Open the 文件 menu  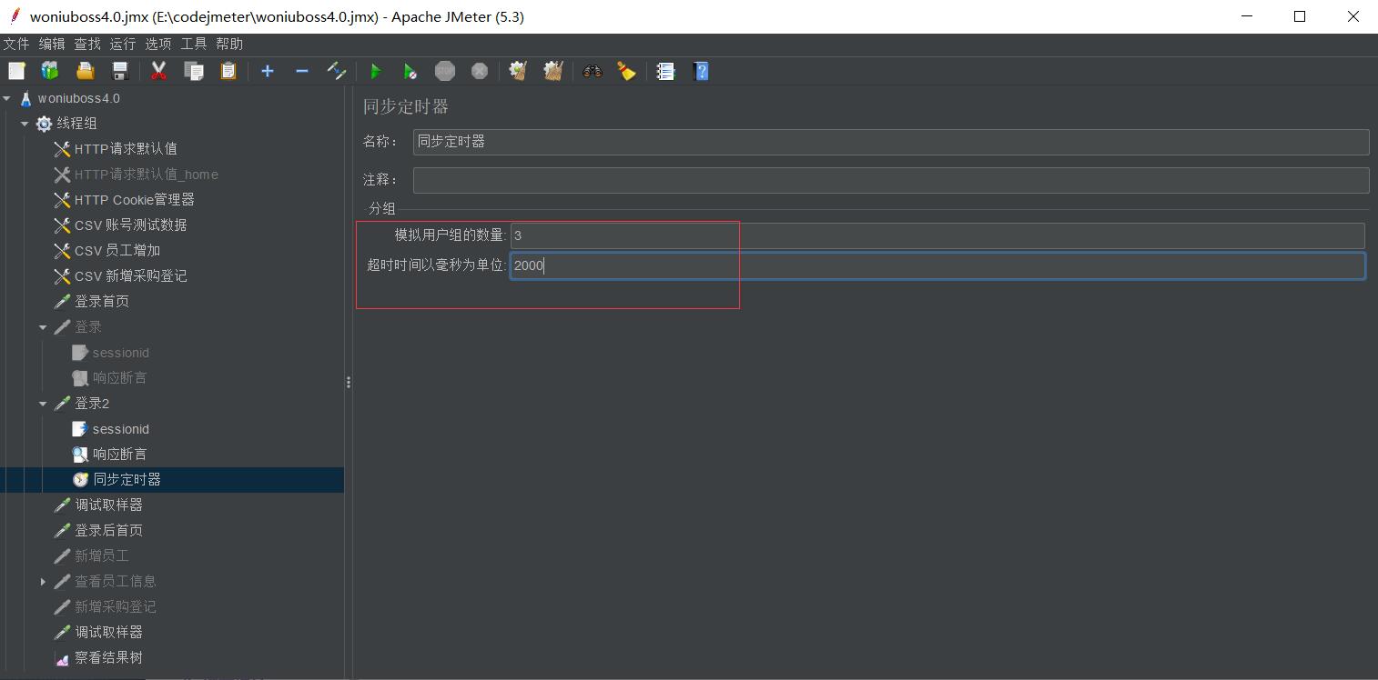(x=16, y=44)
